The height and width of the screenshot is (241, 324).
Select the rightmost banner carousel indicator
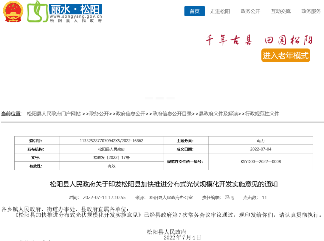coord(170,98)
